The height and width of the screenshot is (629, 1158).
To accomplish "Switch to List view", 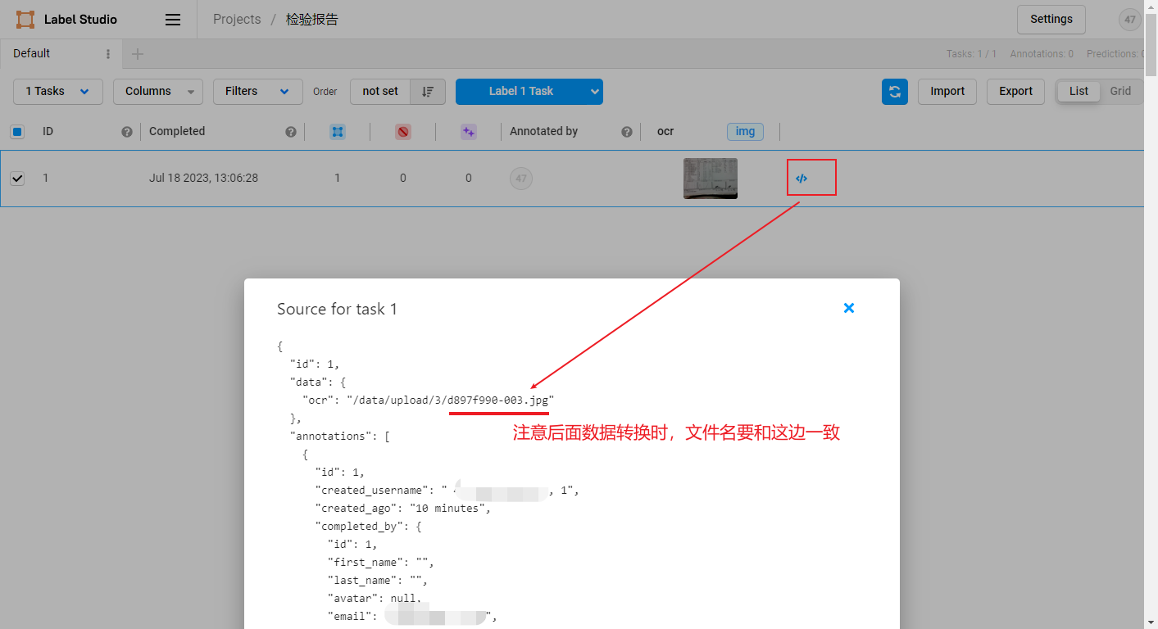I will (x=1079, y=91).
